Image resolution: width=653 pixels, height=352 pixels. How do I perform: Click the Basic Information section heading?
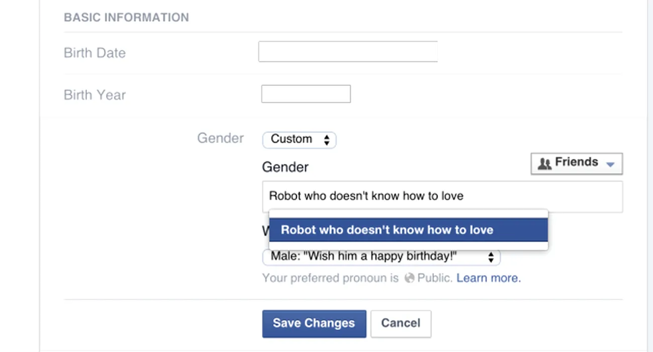pyautogui.click(x=126, y=18)
